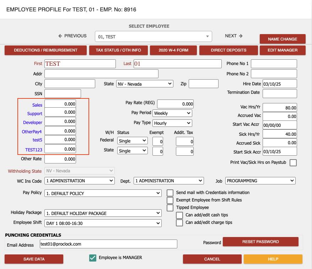Click the Other Rate field

60,159
